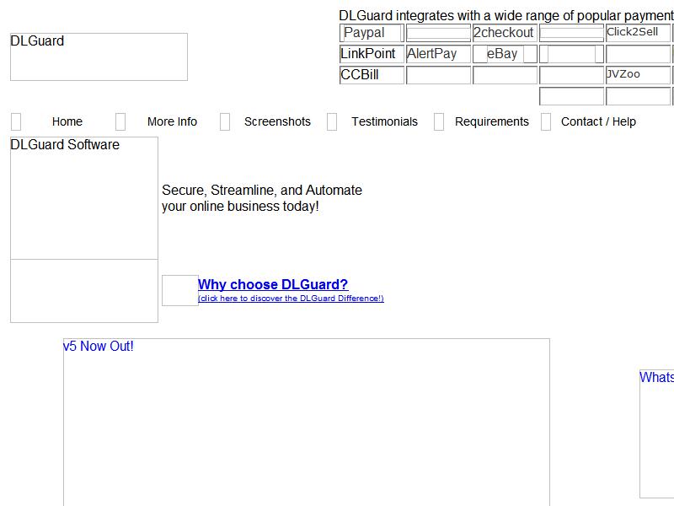Viewport: 674px width, 506px height.
Task: Open the Requirements nav item
Action: [492, 121]
